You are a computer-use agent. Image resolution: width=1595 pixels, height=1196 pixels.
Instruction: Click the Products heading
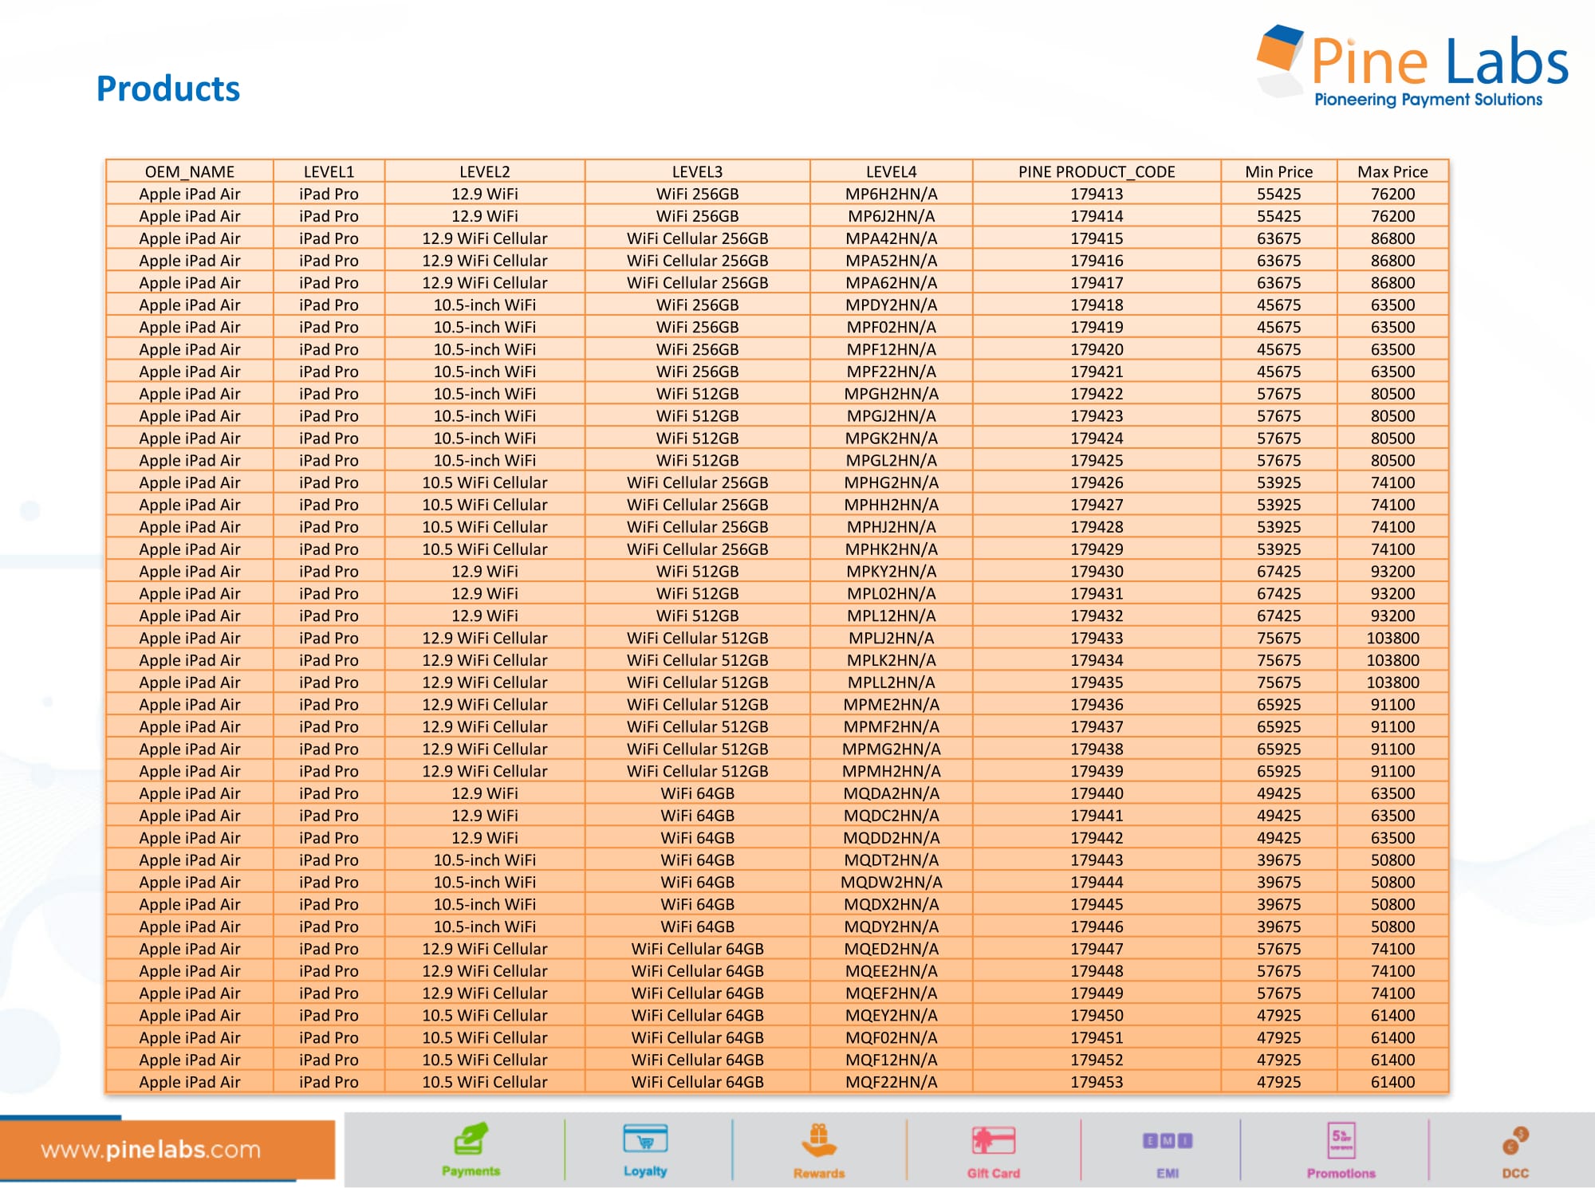(167, 89)
